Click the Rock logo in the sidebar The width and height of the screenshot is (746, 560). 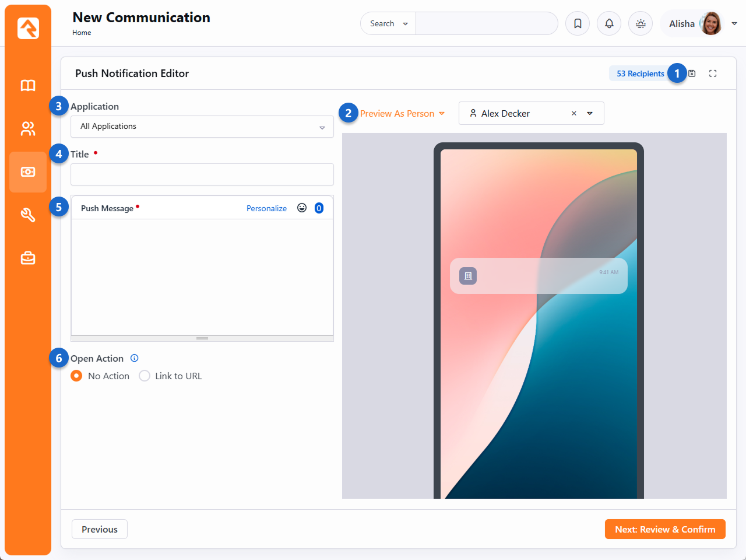pyautogui.click(x=28, y=28)
